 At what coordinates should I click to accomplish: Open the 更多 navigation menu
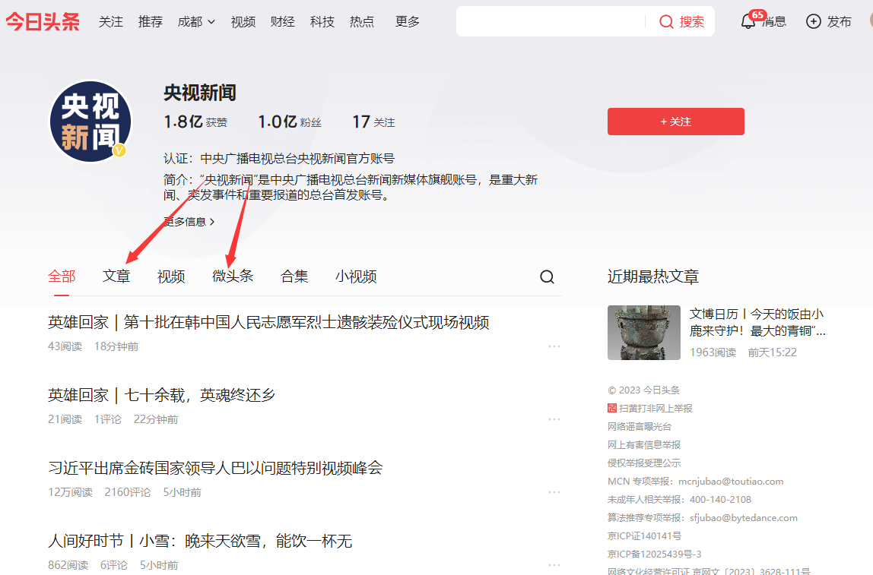[408, 22]
